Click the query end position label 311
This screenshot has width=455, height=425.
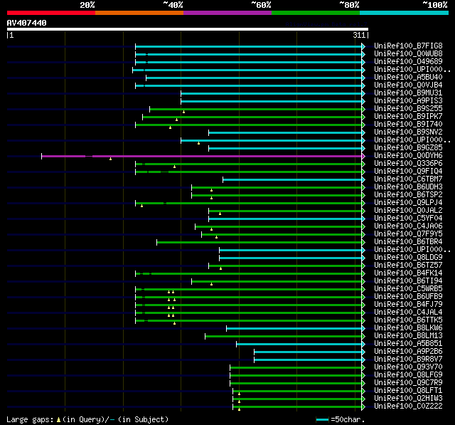click(x=359, y=35)
